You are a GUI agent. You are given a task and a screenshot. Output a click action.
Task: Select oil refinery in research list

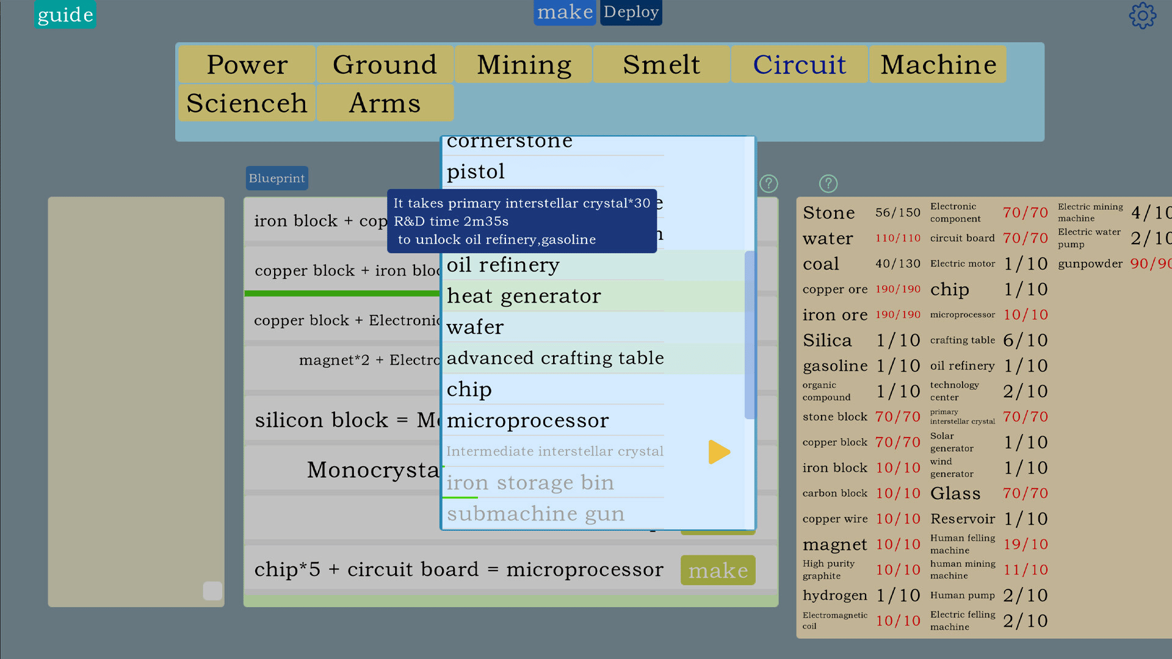pos(503,265)
